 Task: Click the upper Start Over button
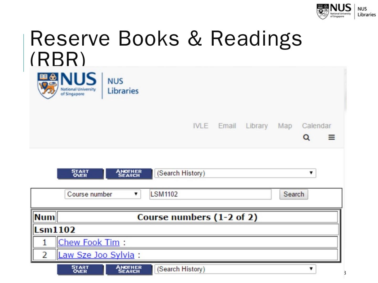click(x=80, y=173)
